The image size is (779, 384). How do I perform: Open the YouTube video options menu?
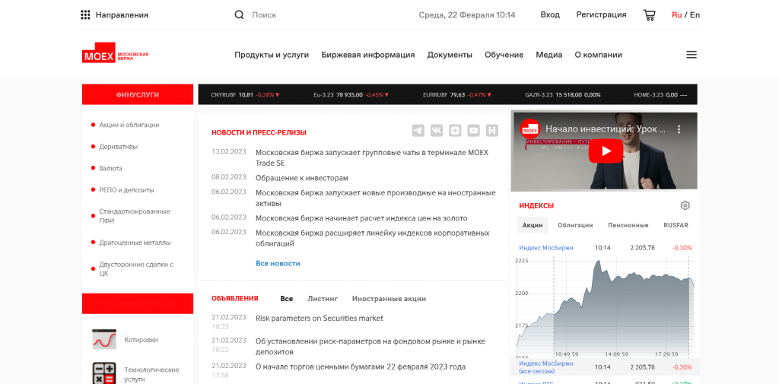click(679, 129)
